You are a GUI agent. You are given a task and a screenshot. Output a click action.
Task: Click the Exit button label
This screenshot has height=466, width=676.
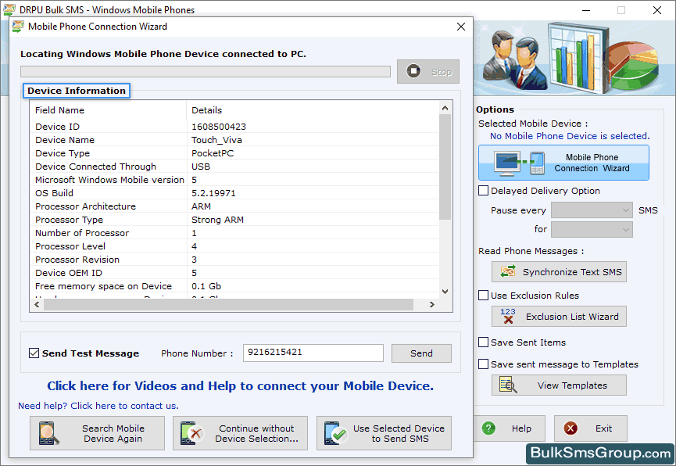(x=603, y=428)
